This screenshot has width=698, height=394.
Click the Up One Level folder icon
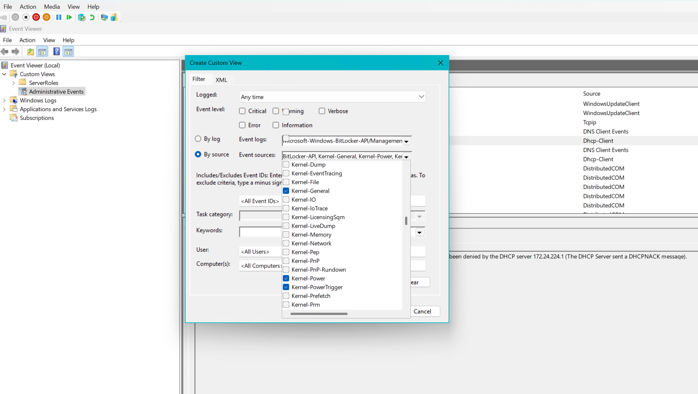coord(30,52)
